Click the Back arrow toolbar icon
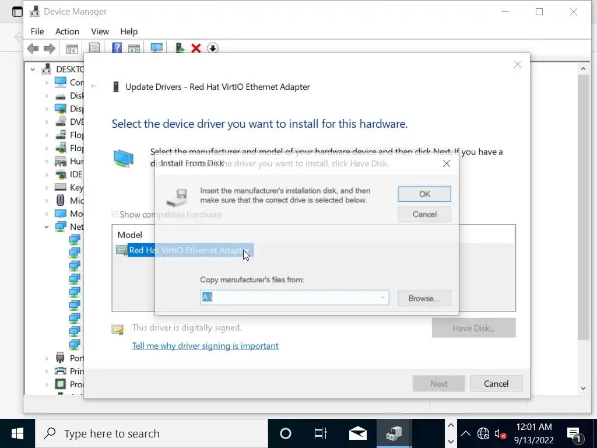Viewport: 597px width, 448px height. (33, 48)
